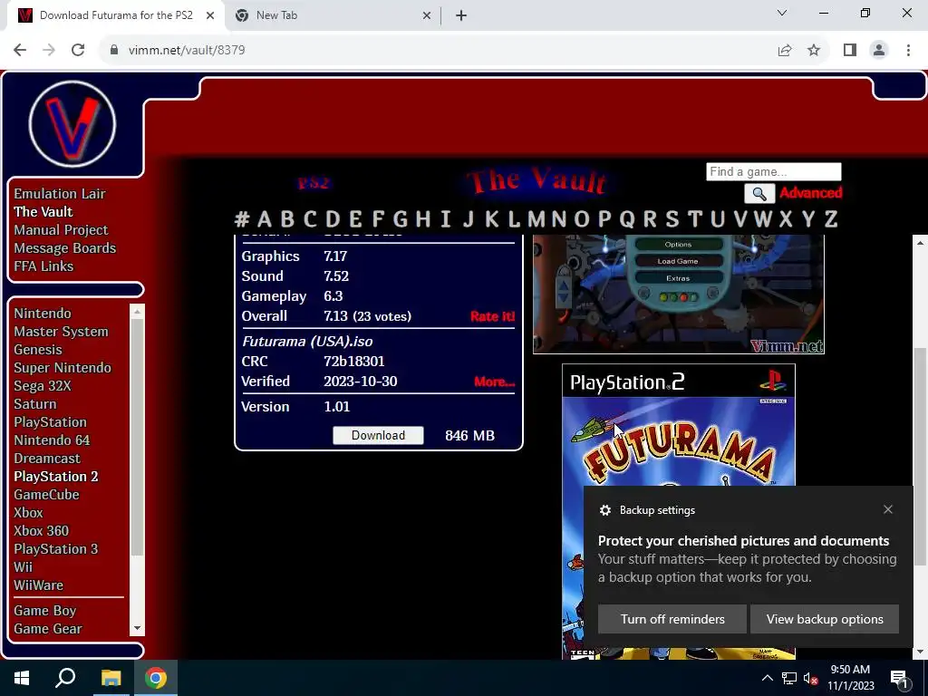This screenshot has height=696, width=928.
Task: Click the Download button
Action: 378,435
